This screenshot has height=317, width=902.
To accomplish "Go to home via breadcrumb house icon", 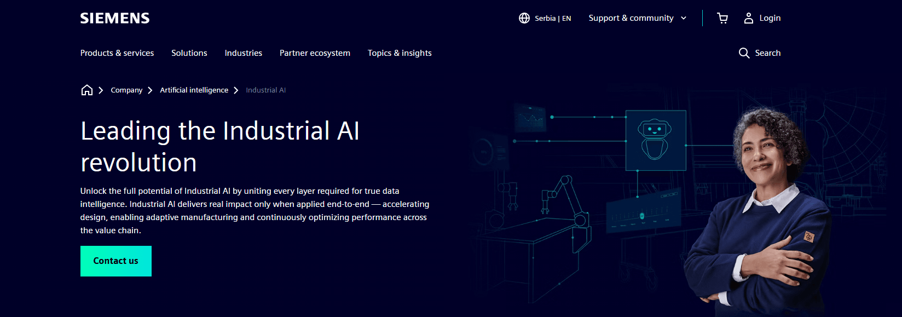I will tap(87, 90).
